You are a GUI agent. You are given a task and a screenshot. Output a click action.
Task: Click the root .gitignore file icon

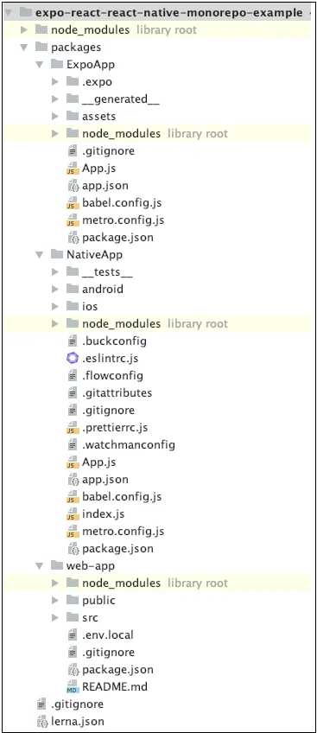point(41,704)
